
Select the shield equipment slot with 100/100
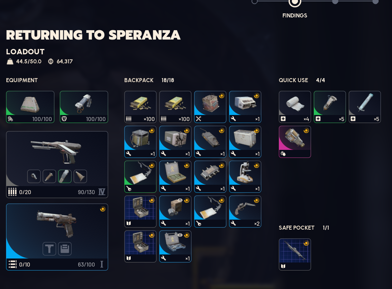tap(84, 107)
